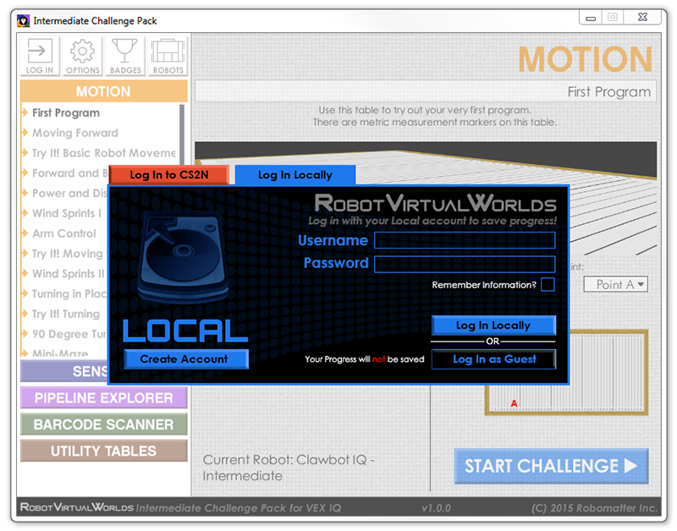677x531 pixels.
Task: Click the local hard drive icon
Action: click(x=183, y=258)
